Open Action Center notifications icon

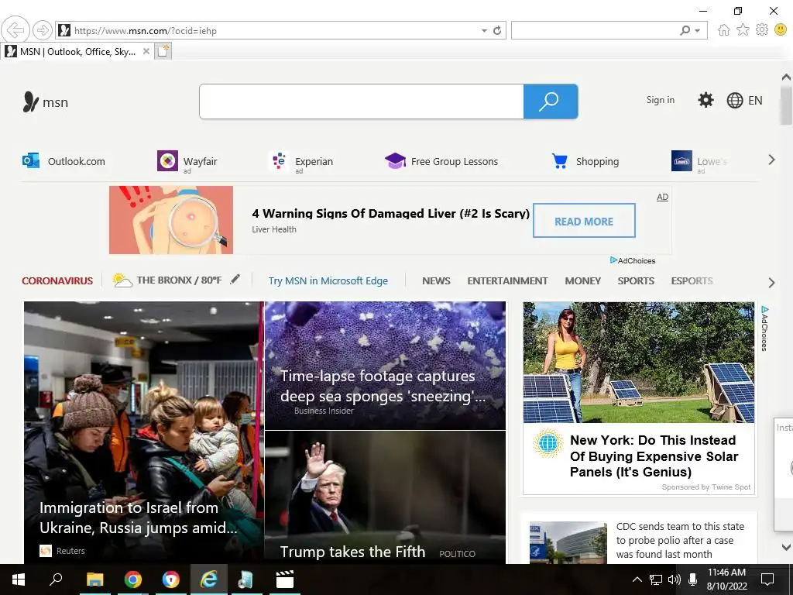click(x=767, y=580)
